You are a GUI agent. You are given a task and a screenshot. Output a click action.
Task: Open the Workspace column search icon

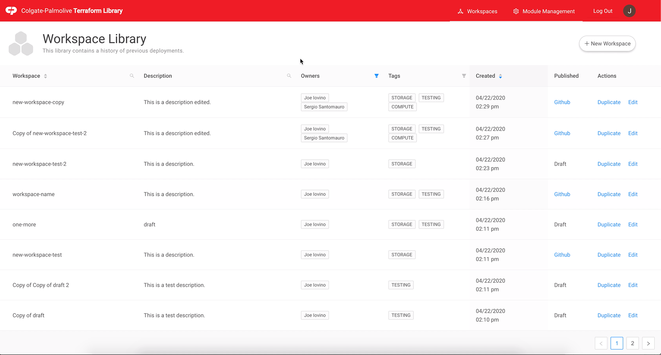(x=132, y=76)
